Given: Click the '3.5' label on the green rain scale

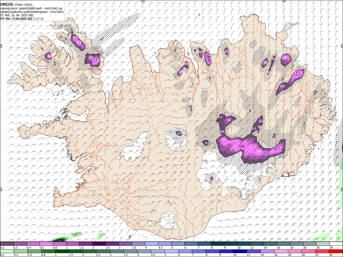Looking at the screenshot, I should tap(125, 255).
